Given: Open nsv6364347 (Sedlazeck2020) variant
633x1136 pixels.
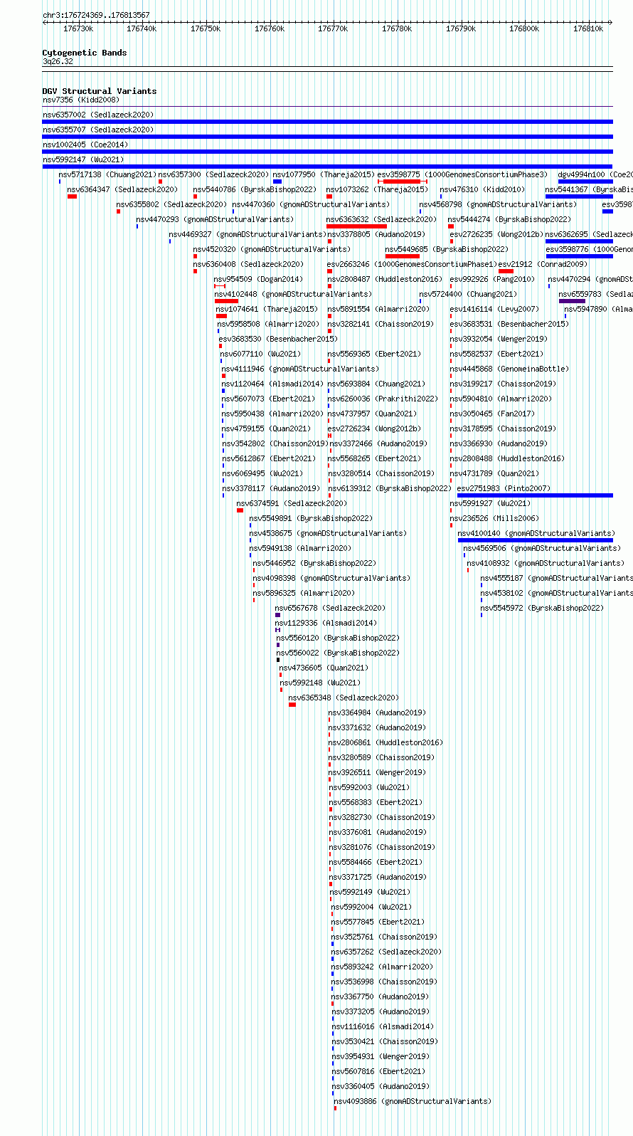Looking at the screenshot, I should pyautogui.click(x=122, y=190).
